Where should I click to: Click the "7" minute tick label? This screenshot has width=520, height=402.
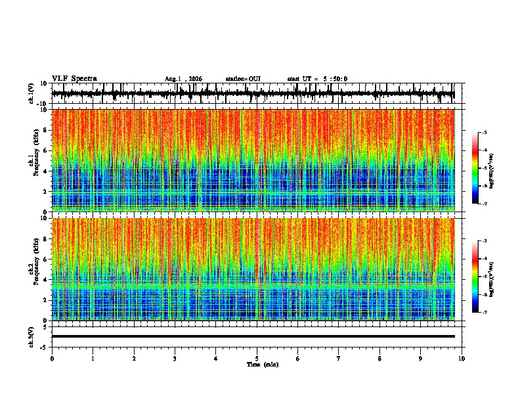coord(339,359)
